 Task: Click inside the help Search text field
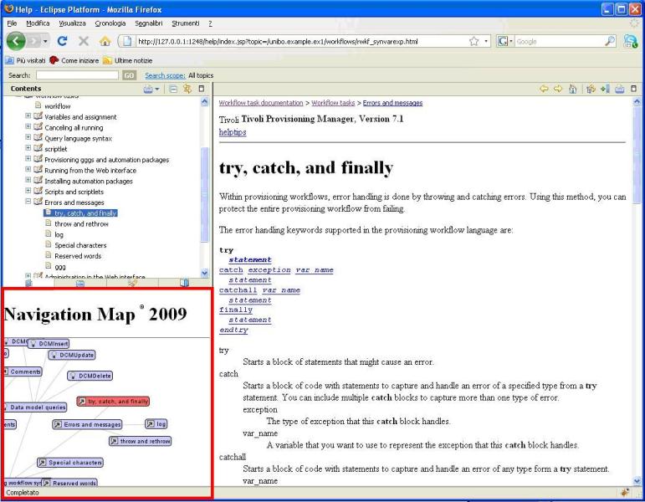tap(78, 74)
